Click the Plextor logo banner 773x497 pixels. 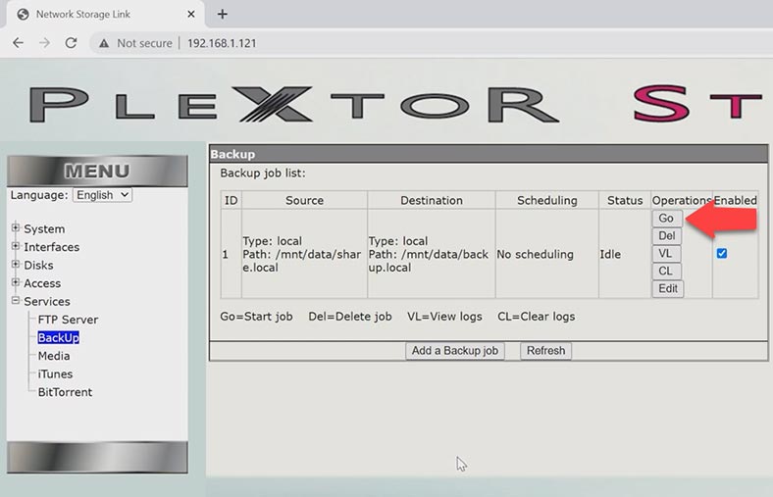pyautogui.click(x=296, y=105)
